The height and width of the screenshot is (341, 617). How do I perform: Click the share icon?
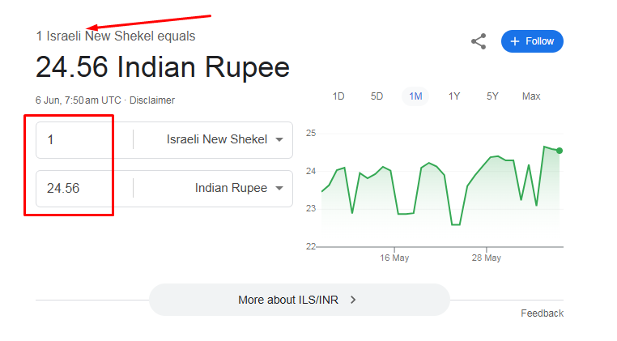pos(479,41)
